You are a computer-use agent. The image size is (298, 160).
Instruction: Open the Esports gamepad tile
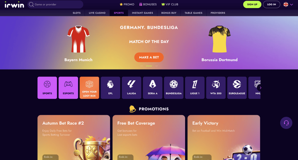pos(68,88)
